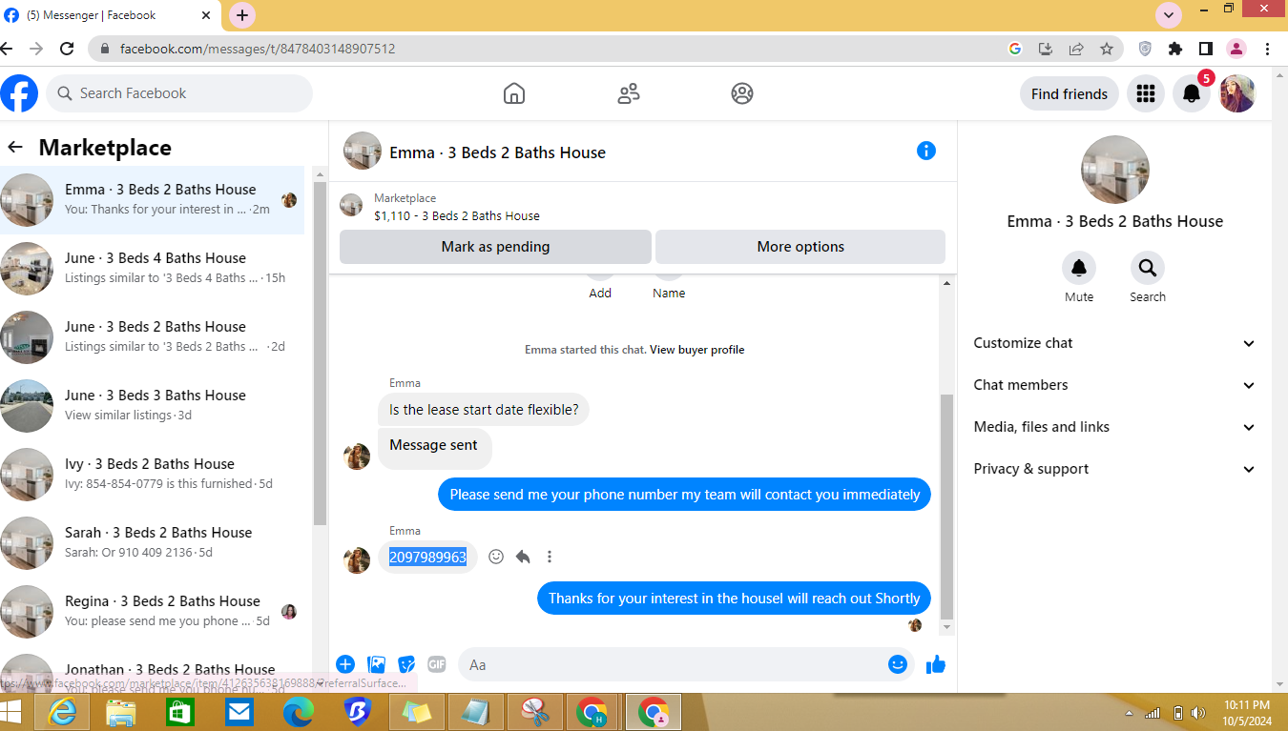Open Internet Explorer from the taskbar

[64, 712]
